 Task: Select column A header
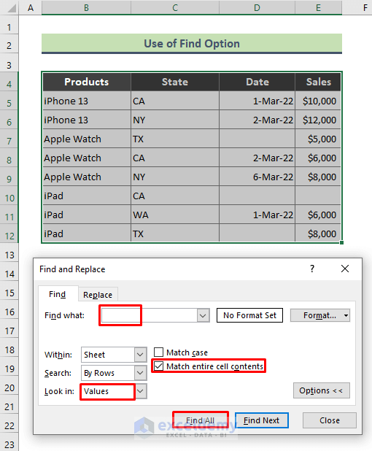(x=31, y=7)
